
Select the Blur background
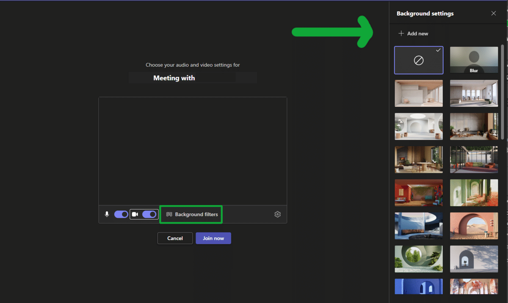474,60
